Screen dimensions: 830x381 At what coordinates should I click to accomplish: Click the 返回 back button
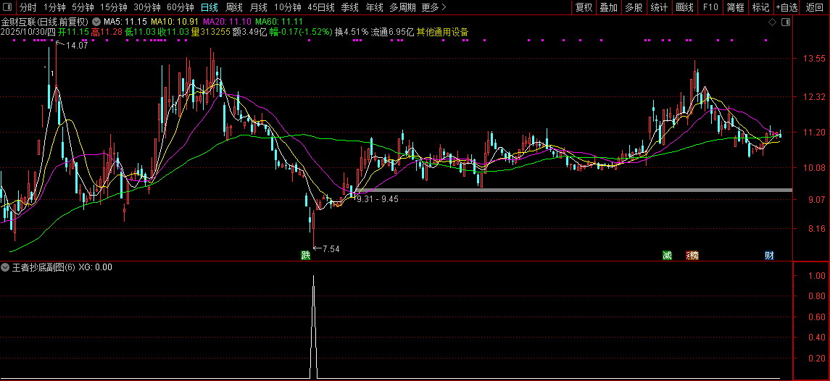tap(815, 7)
